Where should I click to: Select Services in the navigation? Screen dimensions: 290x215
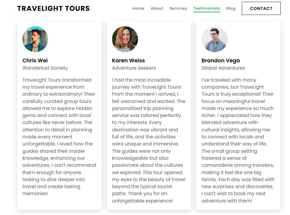pos(178,8)
